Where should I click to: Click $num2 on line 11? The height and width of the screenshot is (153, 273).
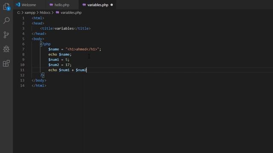pyautogui.click(x=81, y=70)
